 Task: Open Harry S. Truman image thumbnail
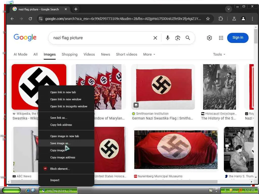239,150
